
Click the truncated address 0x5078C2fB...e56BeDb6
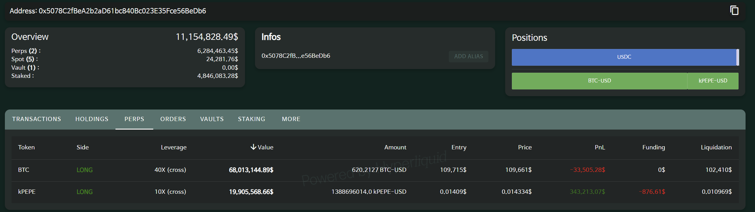[296, 56]
